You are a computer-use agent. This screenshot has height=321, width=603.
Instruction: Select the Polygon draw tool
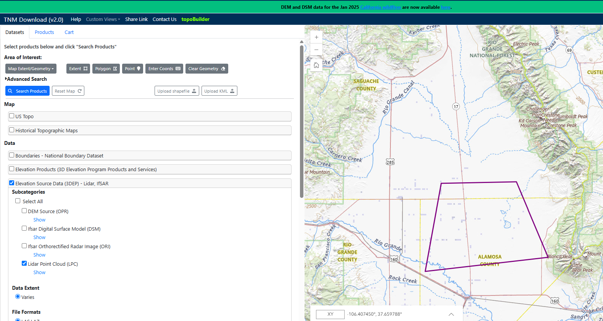pos(106,69)
